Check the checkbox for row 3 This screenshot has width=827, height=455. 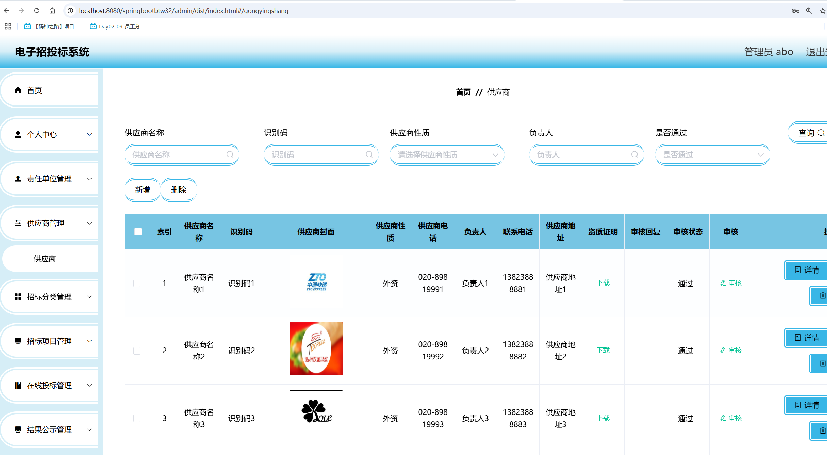coord(137,418)
